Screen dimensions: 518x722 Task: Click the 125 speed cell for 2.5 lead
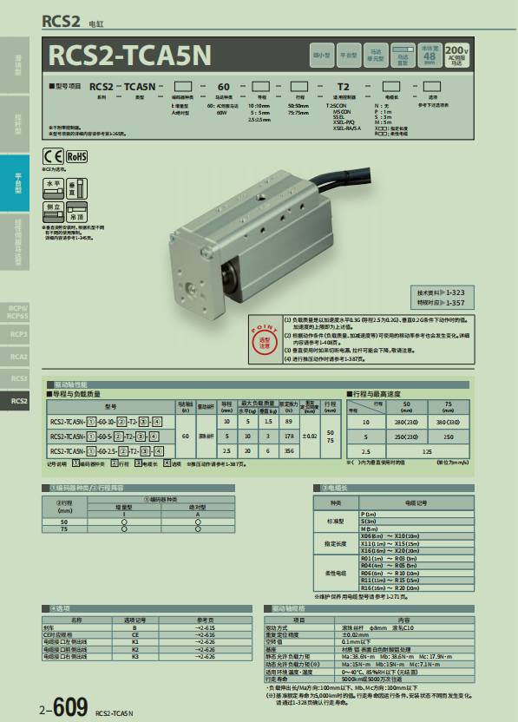pos(427,451)
